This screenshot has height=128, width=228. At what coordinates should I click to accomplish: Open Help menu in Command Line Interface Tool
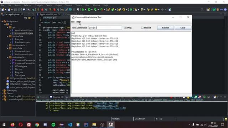78,22
